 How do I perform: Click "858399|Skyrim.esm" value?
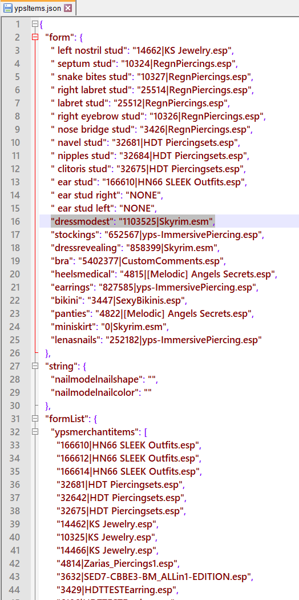coord(171,248)
